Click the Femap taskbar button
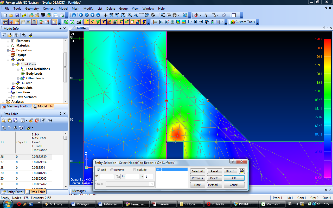 point(137,204)
